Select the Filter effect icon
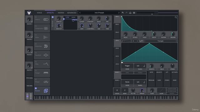 pos(46,64)
